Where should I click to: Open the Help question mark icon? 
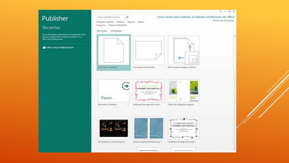[220, 11]
